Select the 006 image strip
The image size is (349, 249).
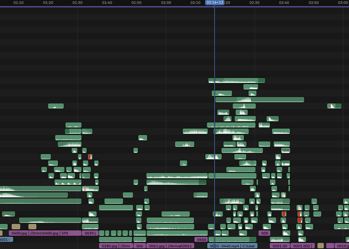pyautogui.click(x=140, y=246)
